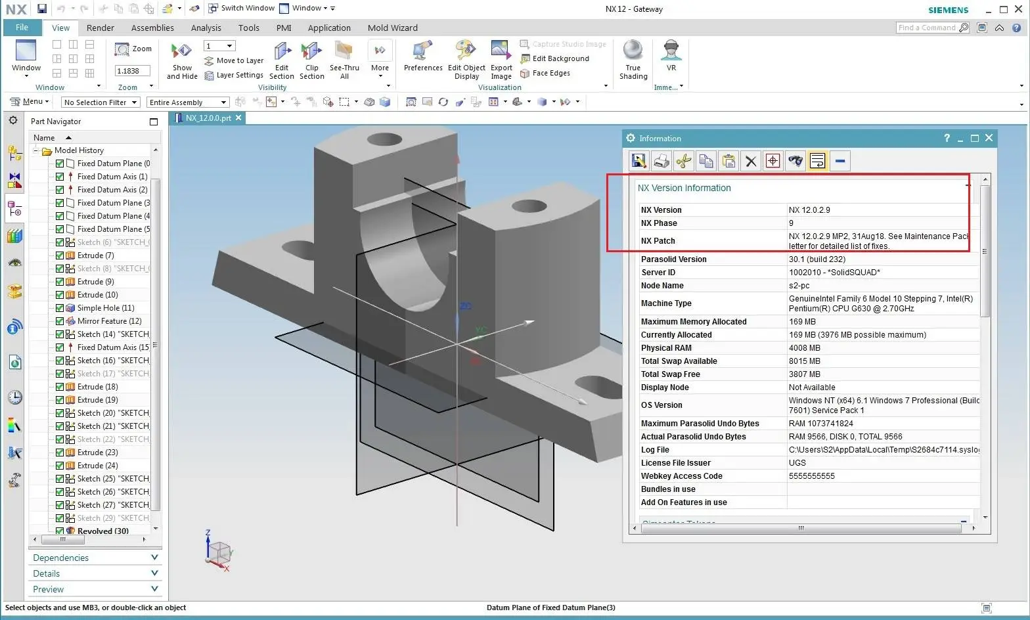This screenshot has height=620, width=1030.
Task: Uncheck the Extrude (7) feature checkbox
Action: coord(60,255)
